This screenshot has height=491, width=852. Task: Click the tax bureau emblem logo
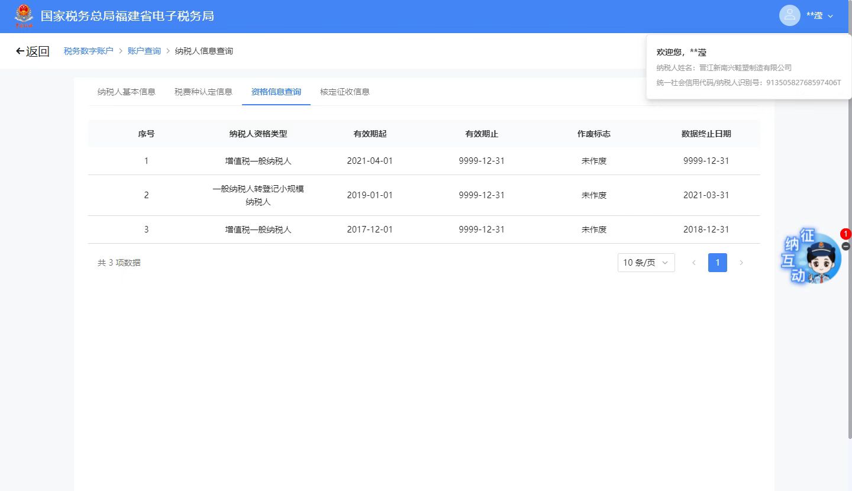tap(24, 16)
